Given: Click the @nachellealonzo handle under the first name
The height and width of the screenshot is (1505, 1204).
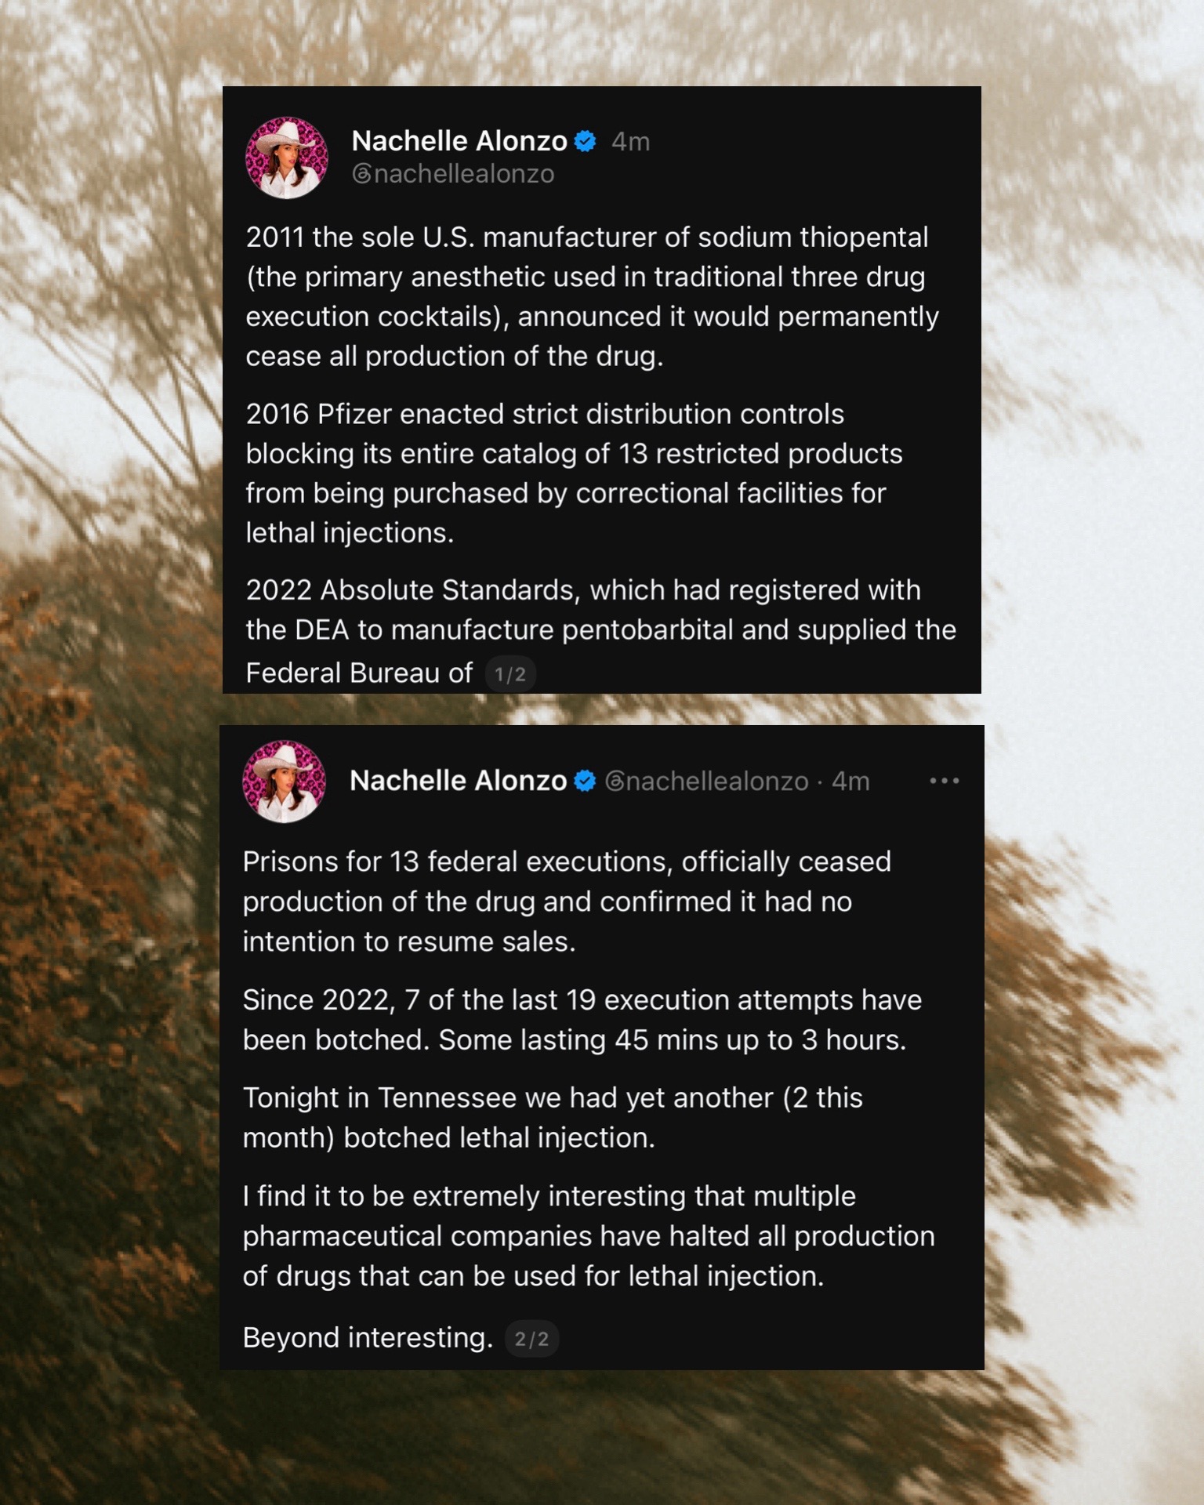Looking at the screenshot, I should pyautogui.click(x=453, y=174).
